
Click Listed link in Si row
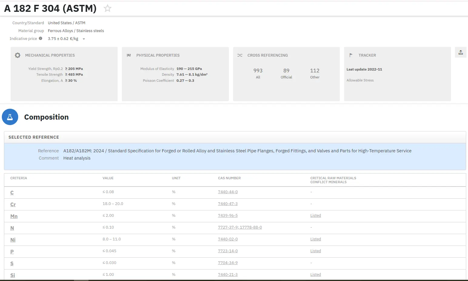(316, 275)
